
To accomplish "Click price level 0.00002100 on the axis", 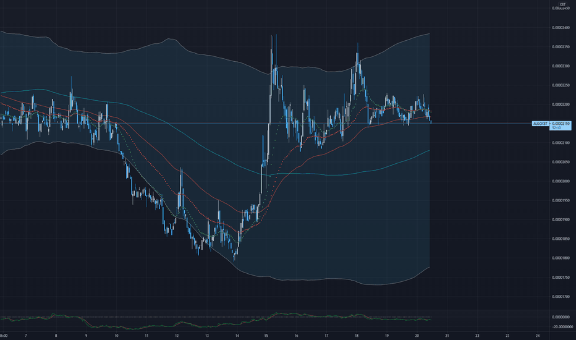I will (561, 143).
